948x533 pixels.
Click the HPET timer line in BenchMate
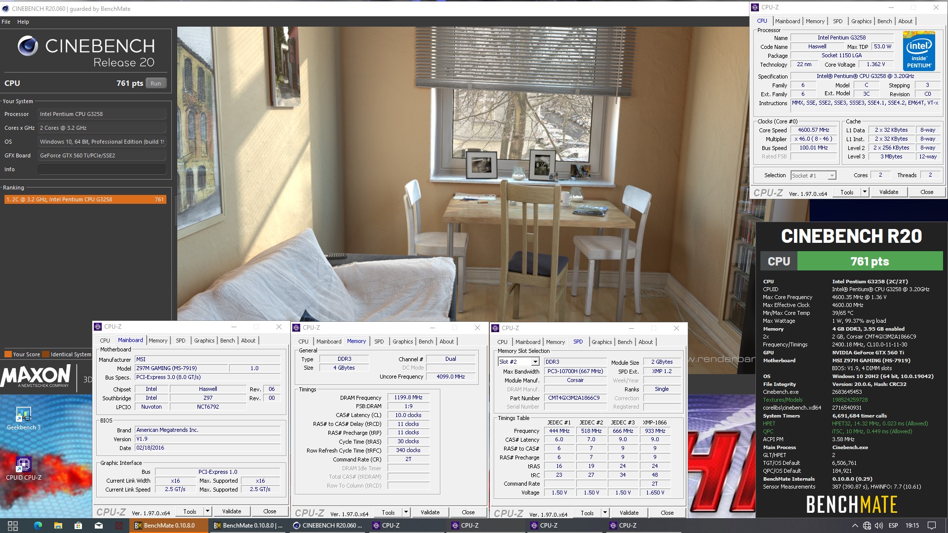[x=845, y=423]
